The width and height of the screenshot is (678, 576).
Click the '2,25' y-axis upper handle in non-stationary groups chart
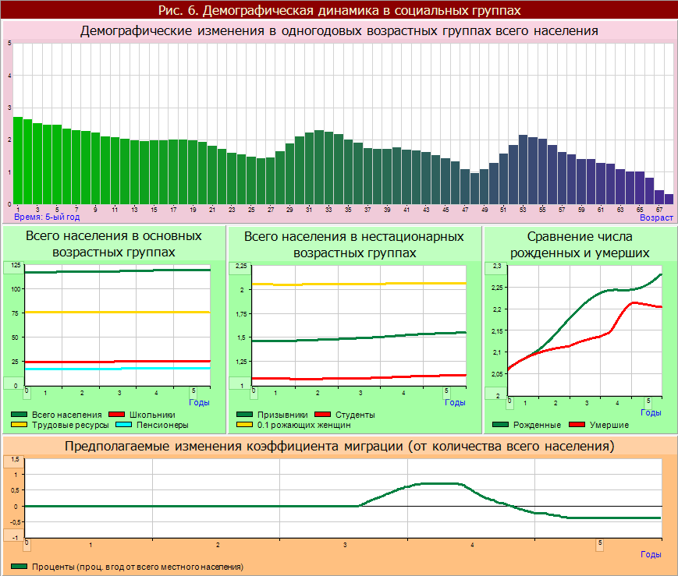coord(239,267)
